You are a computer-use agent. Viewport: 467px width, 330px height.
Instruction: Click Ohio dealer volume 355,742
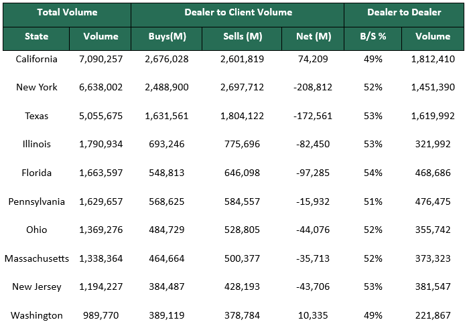pyautogui.click(x=432, y=230)
